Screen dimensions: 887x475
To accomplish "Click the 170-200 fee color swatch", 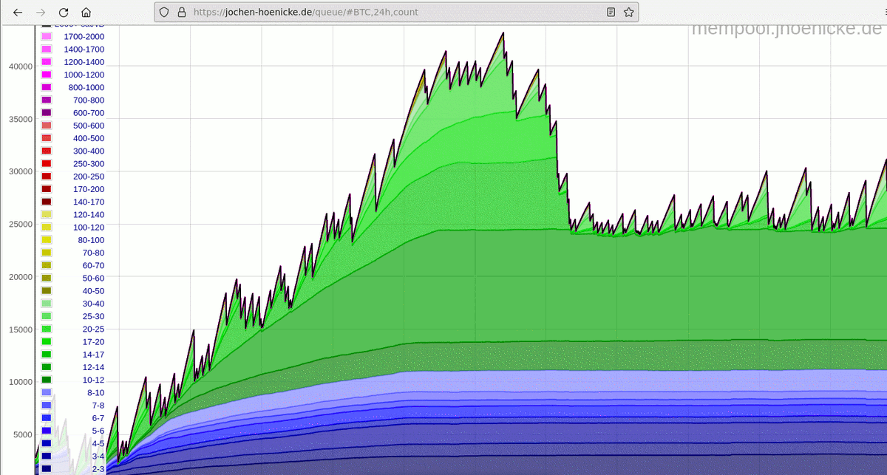I will click(x=47, y=189).
